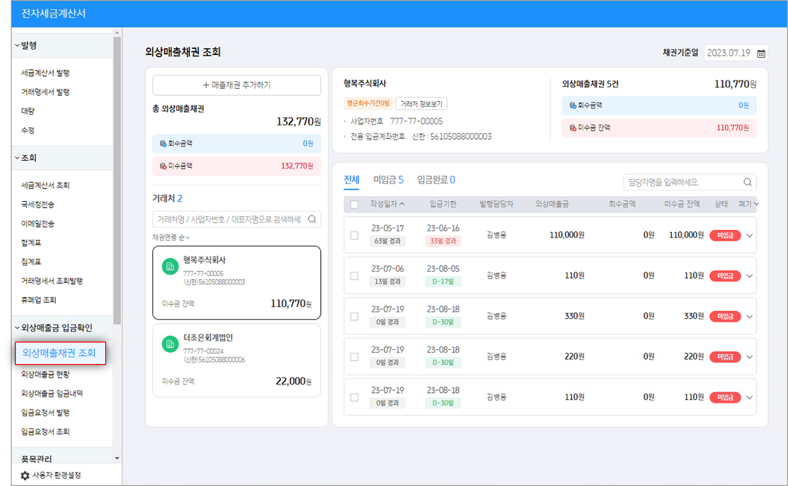Click the 미수금 잔액 icon in 행복주식회사 panel

click(x=573, y=128)
